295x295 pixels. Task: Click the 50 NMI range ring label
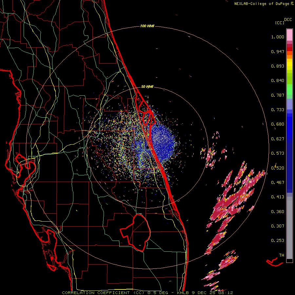(x=147, y=87)
